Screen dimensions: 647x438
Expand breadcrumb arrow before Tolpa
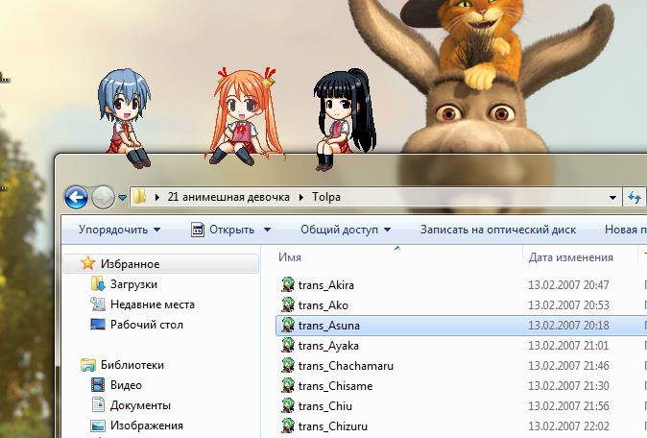pyautogui.click(x=301, y=198)
